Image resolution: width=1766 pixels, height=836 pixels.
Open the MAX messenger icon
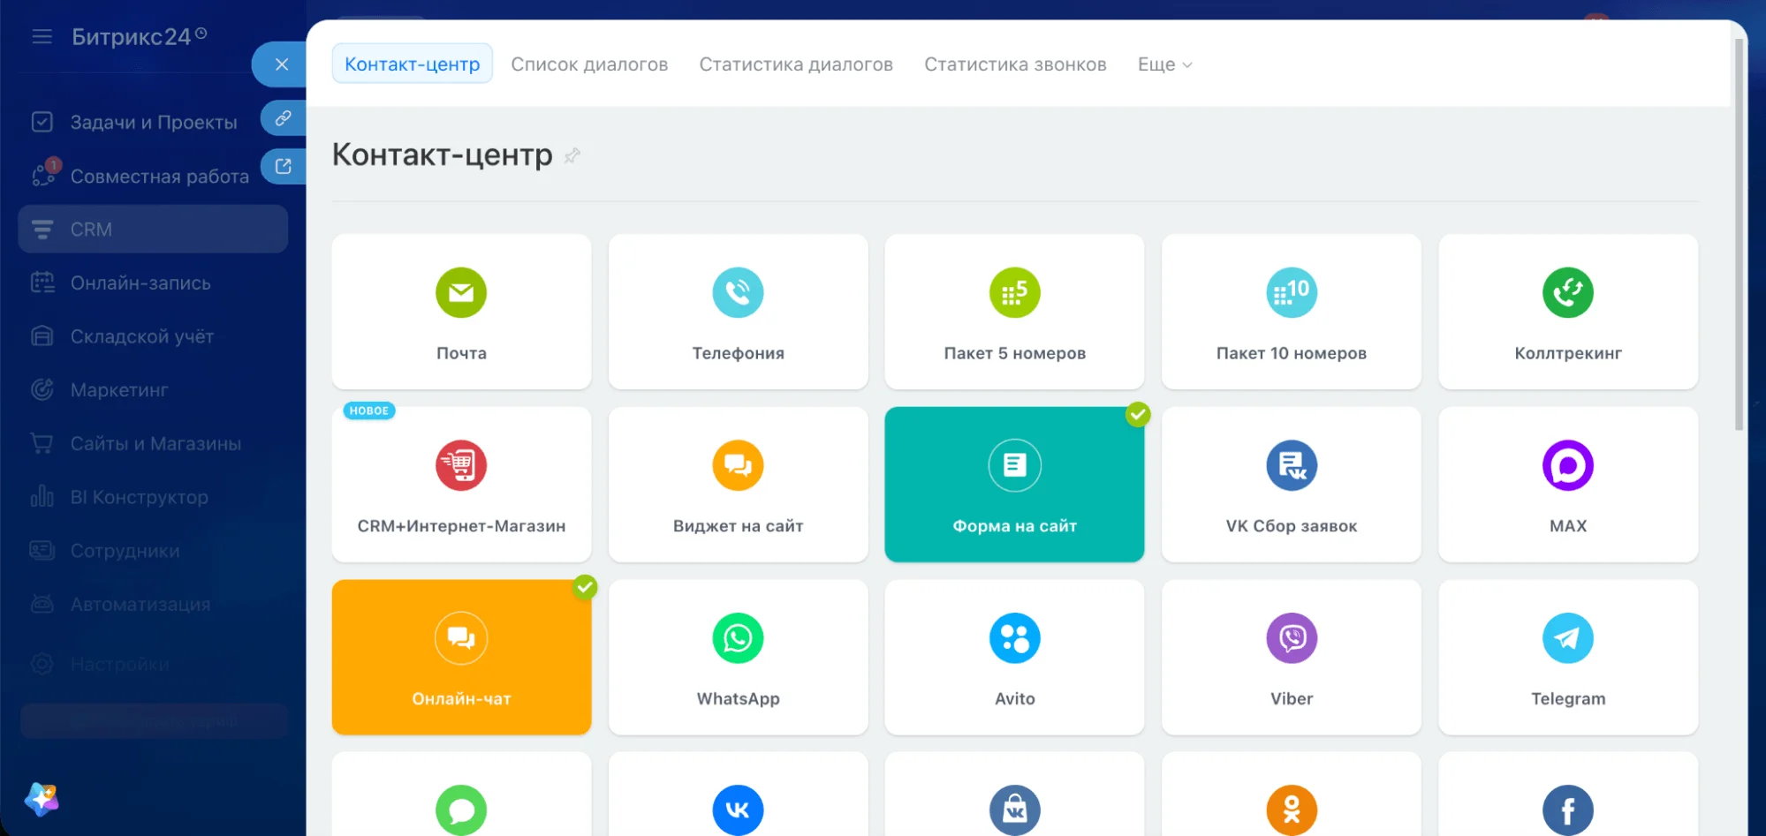pyautogui.click(x=1568, y=465)
